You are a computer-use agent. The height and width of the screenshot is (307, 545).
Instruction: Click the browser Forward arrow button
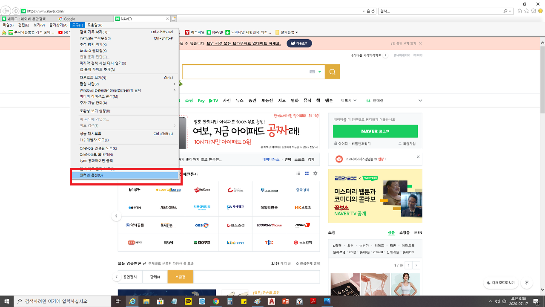coord(16,11)
